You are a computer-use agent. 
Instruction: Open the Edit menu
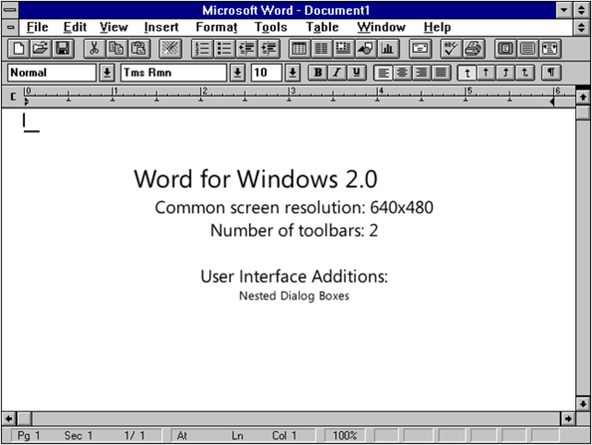75,27
